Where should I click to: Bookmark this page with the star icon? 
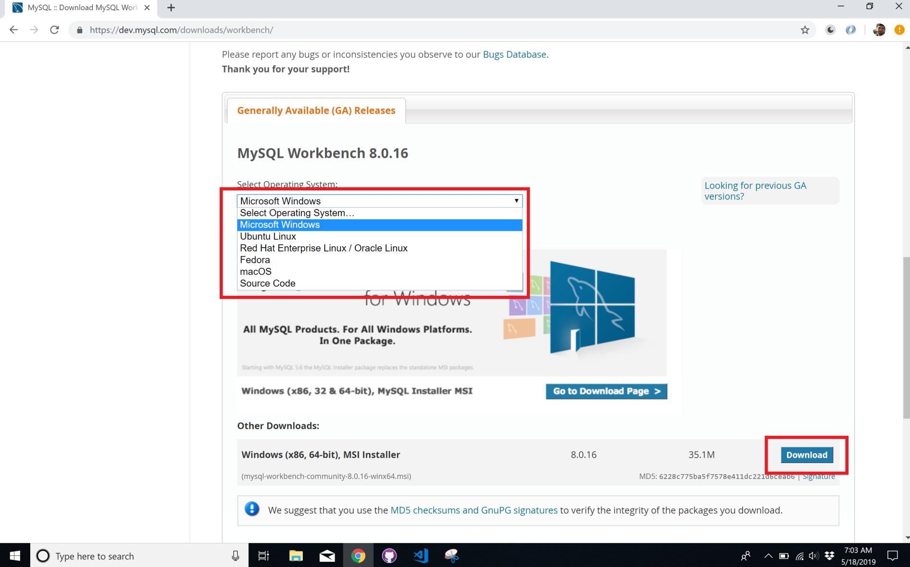click(x=805, y=30)
